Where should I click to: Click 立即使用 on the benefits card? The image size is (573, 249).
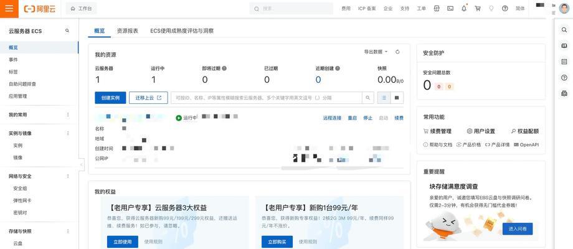pyautogui.click(x=123, y=242)
